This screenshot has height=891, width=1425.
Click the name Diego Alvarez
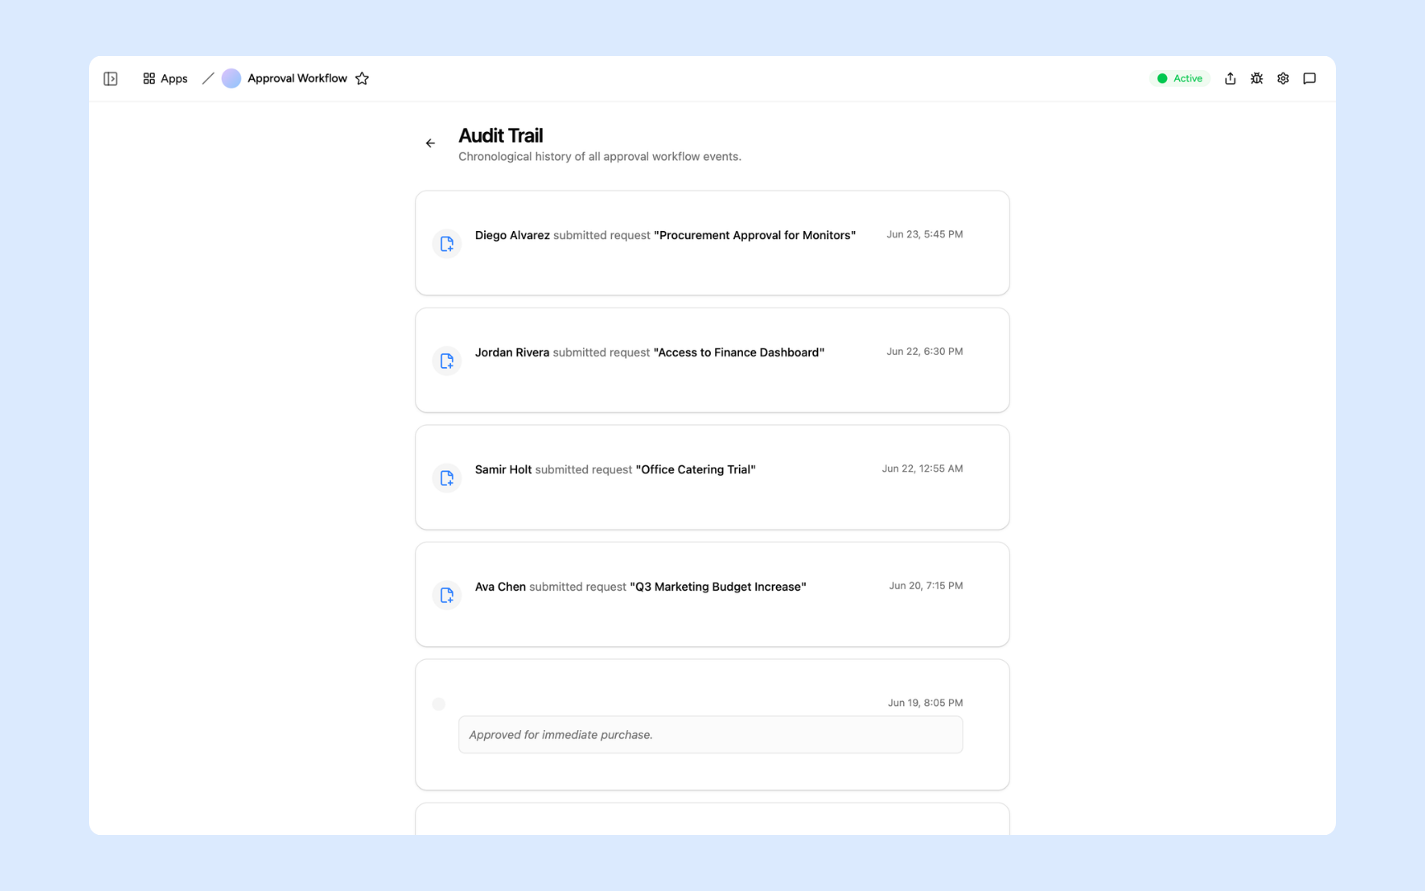pos(512,235)
